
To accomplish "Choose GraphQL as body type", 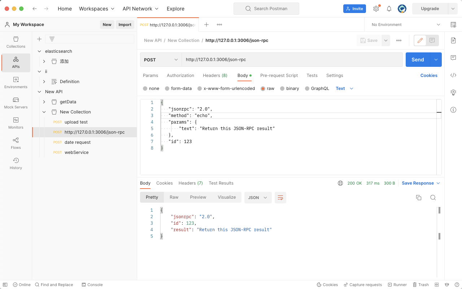I will pyautogui.click(x=307, y=89).
